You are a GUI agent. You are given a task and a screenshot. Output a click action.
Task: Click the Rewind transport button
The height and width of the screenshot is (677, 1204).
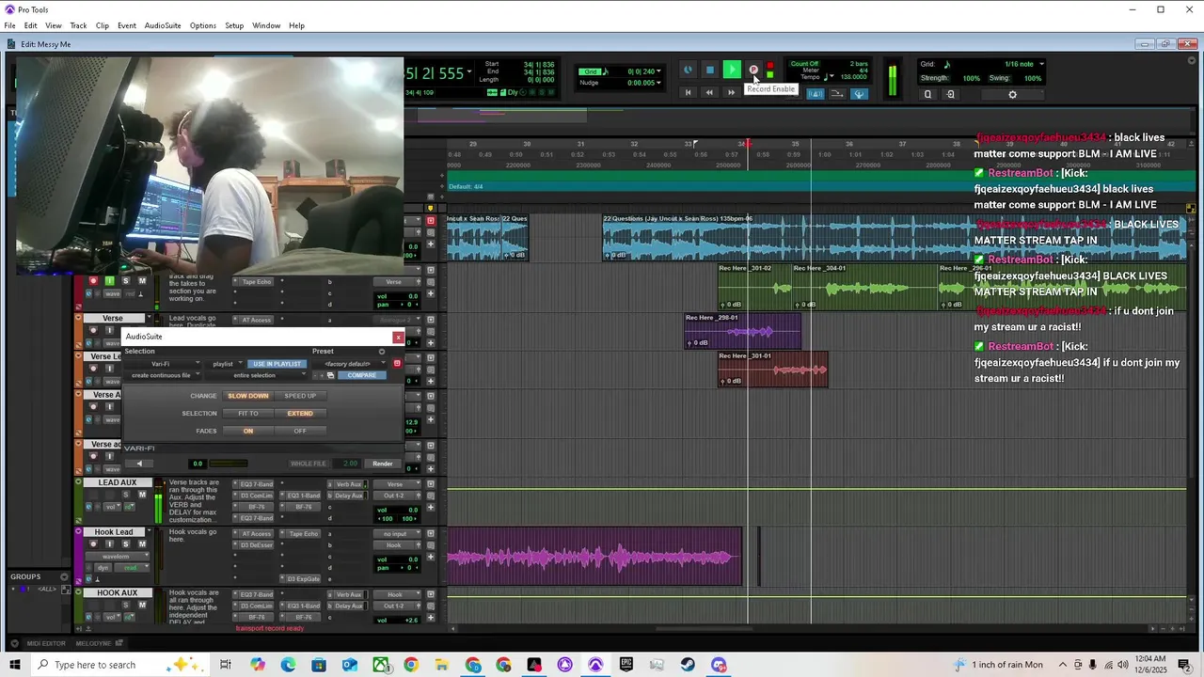[x=709, y=92]
